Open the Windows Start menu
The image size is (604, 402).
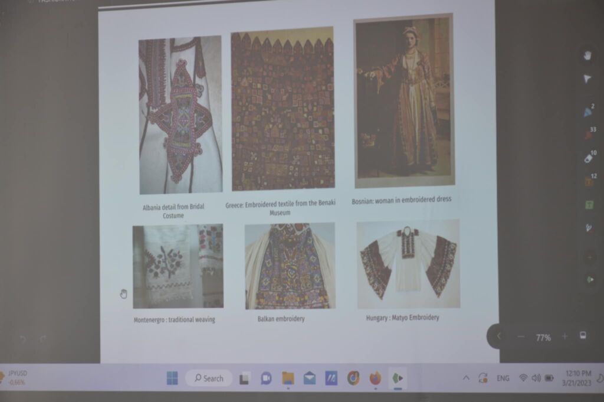[172, 378]
